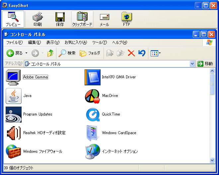Click the 'Intel(R) GMA Driver' label text
The image size is (219, 175).
click(x=119, y=77)
